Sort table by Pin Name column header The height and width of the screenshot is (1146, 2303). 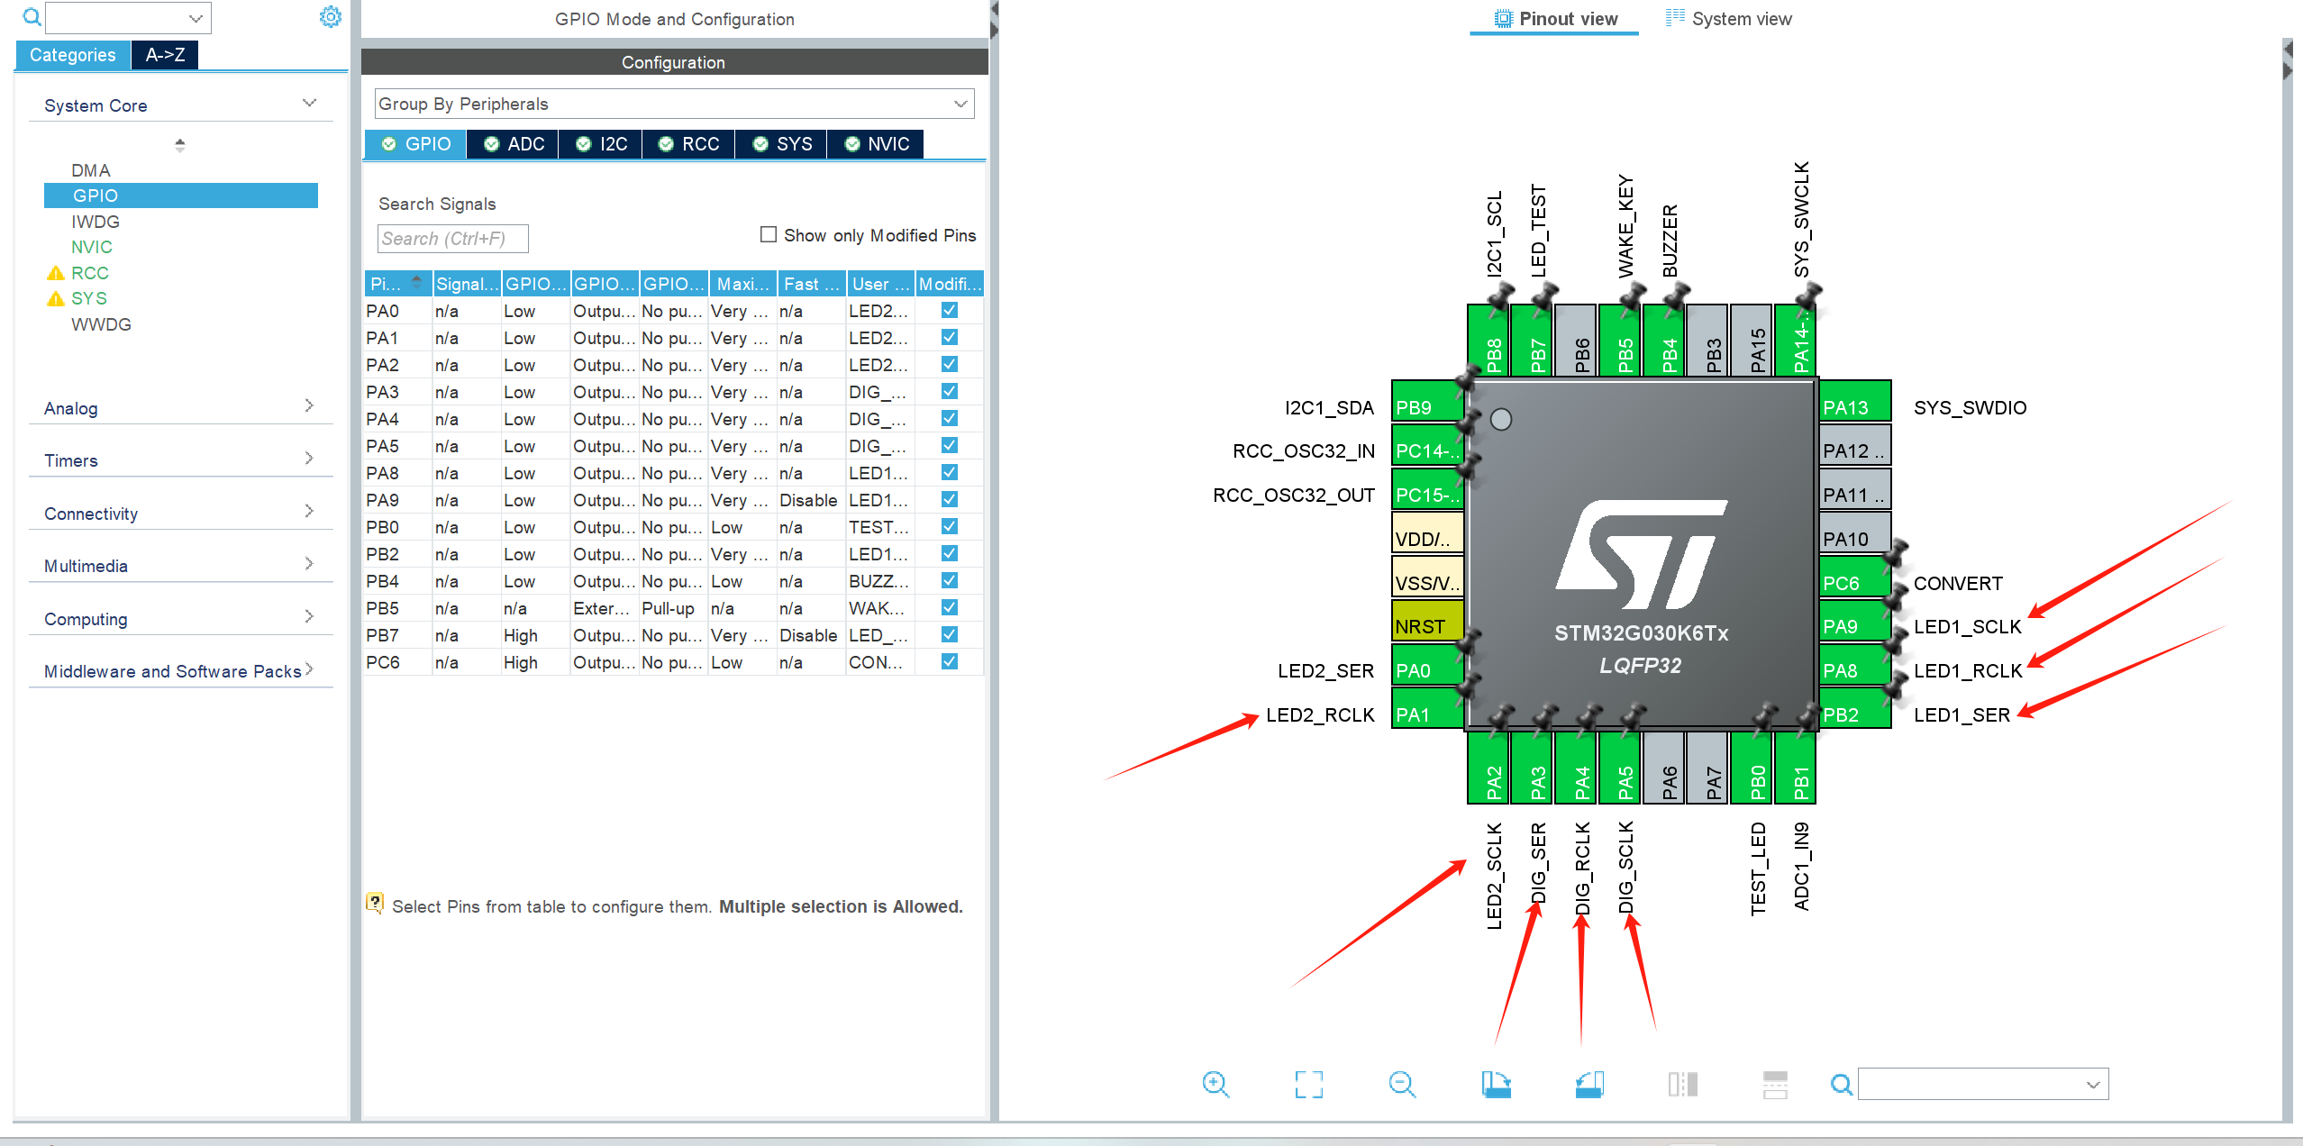coord(397,283)
